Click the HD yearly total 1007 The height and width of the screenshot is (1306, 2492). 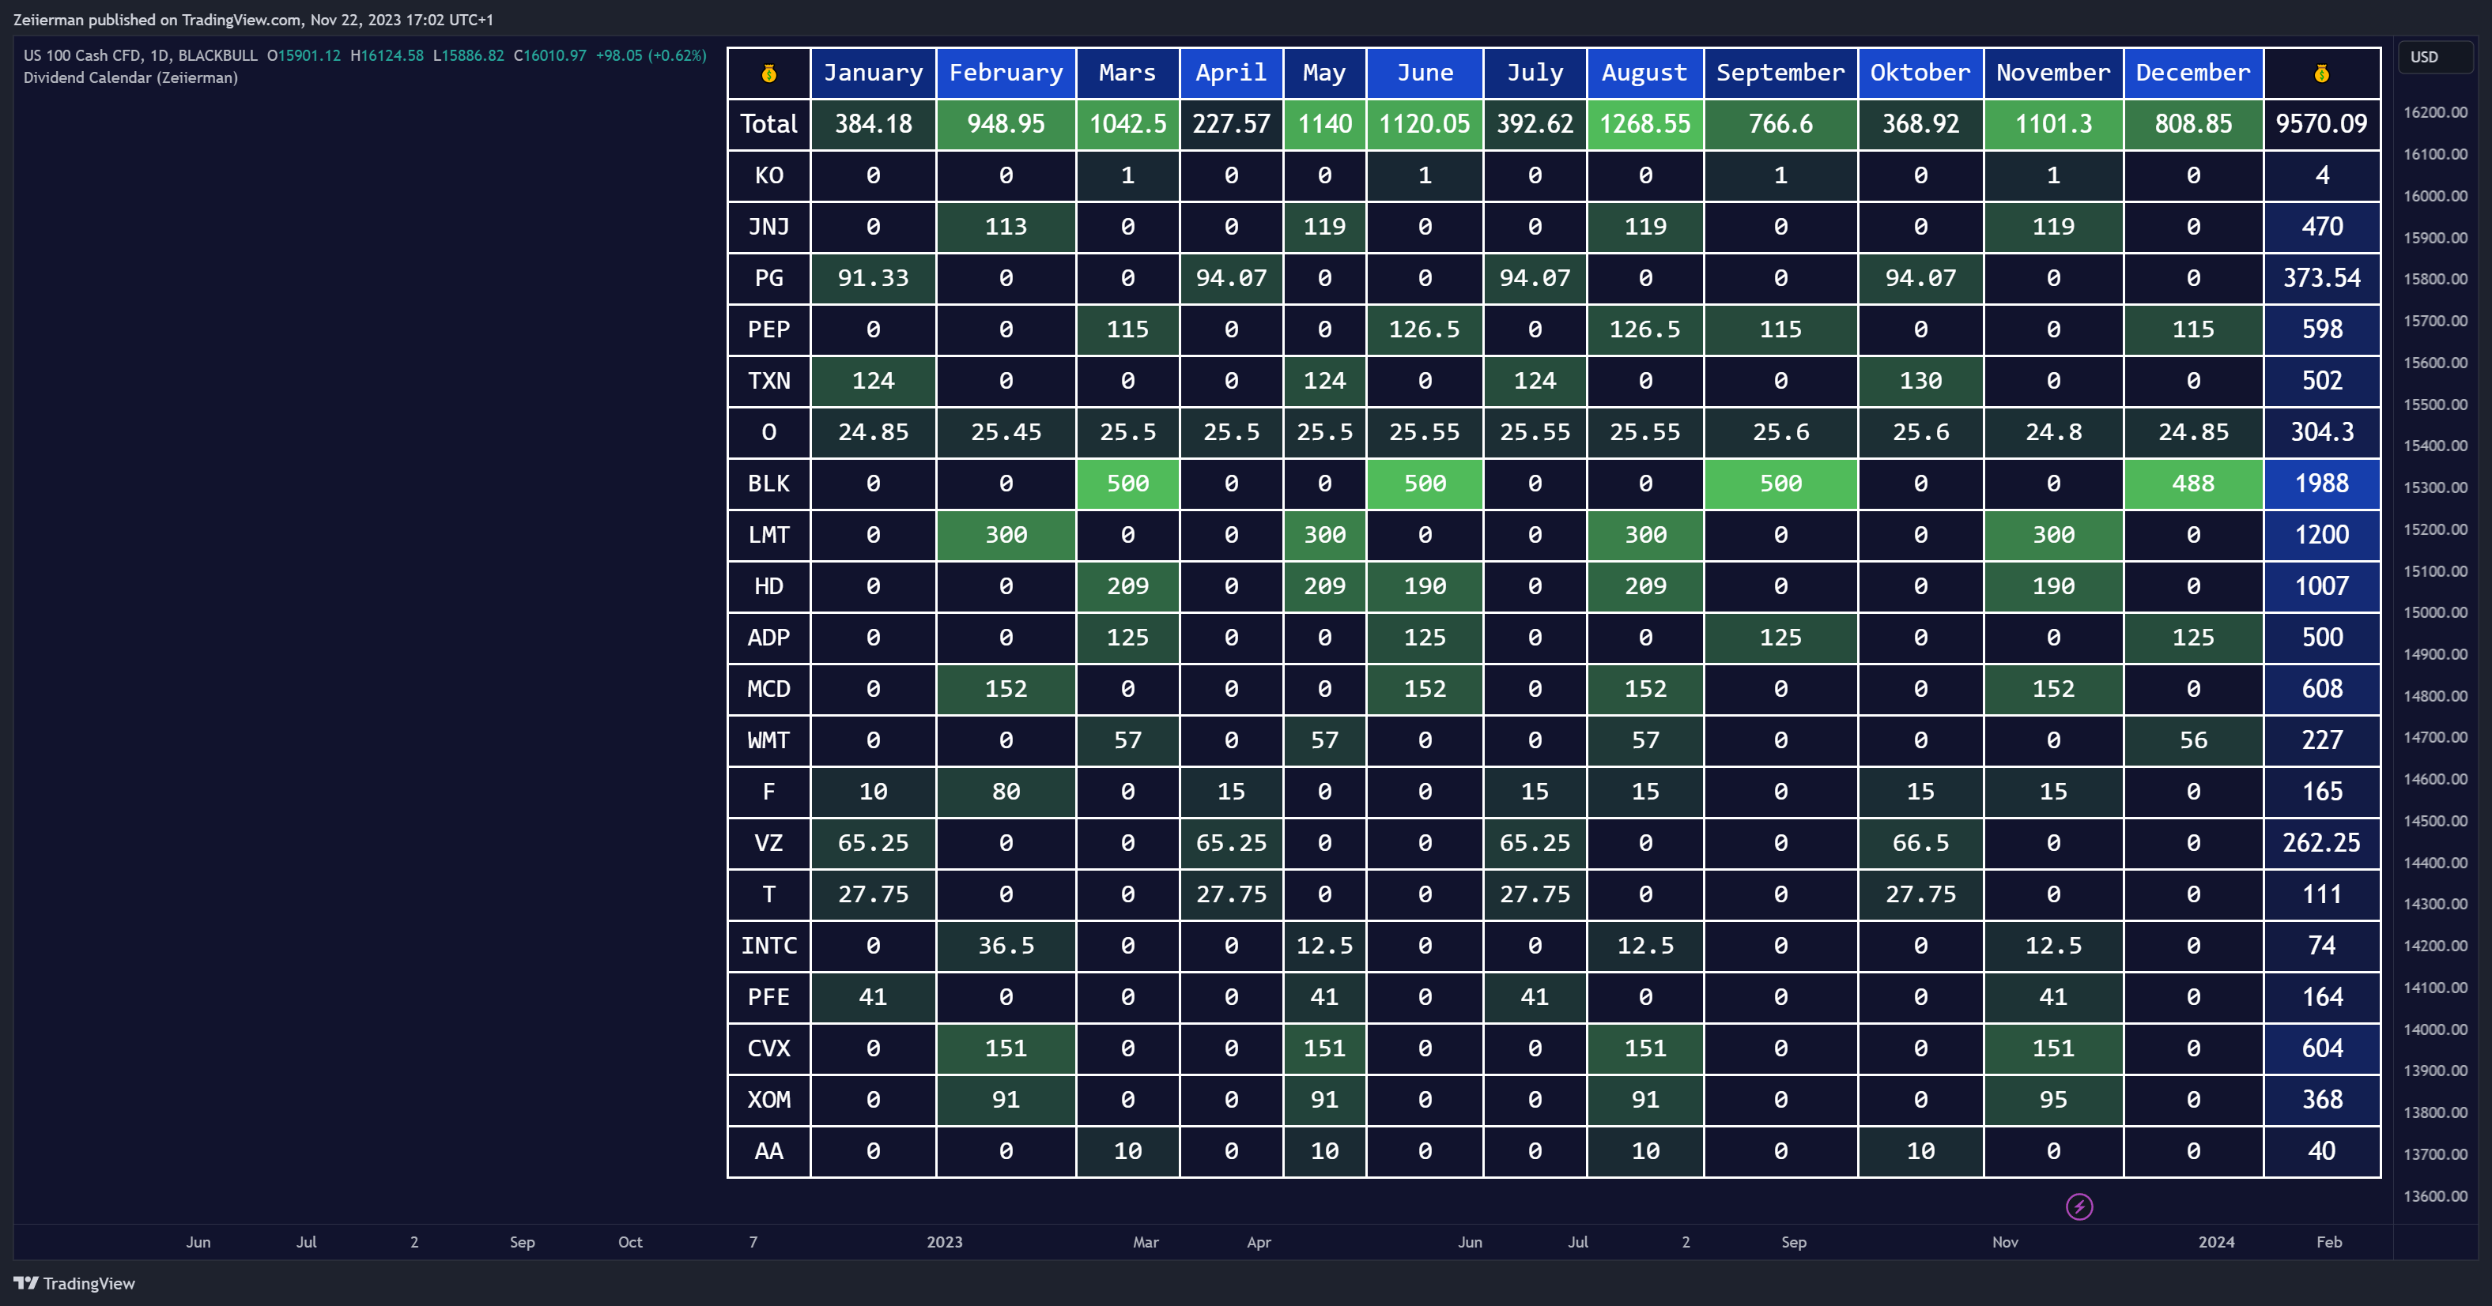[x=2322, y=585]
